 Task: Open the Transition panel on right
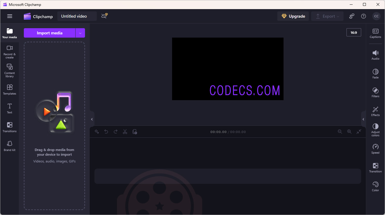(375, 168)
